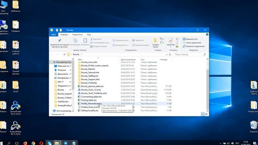Viewport: 258px width, 145px height.
Task: Click the Rename command in Organize group
Action: tap(141, 45)
